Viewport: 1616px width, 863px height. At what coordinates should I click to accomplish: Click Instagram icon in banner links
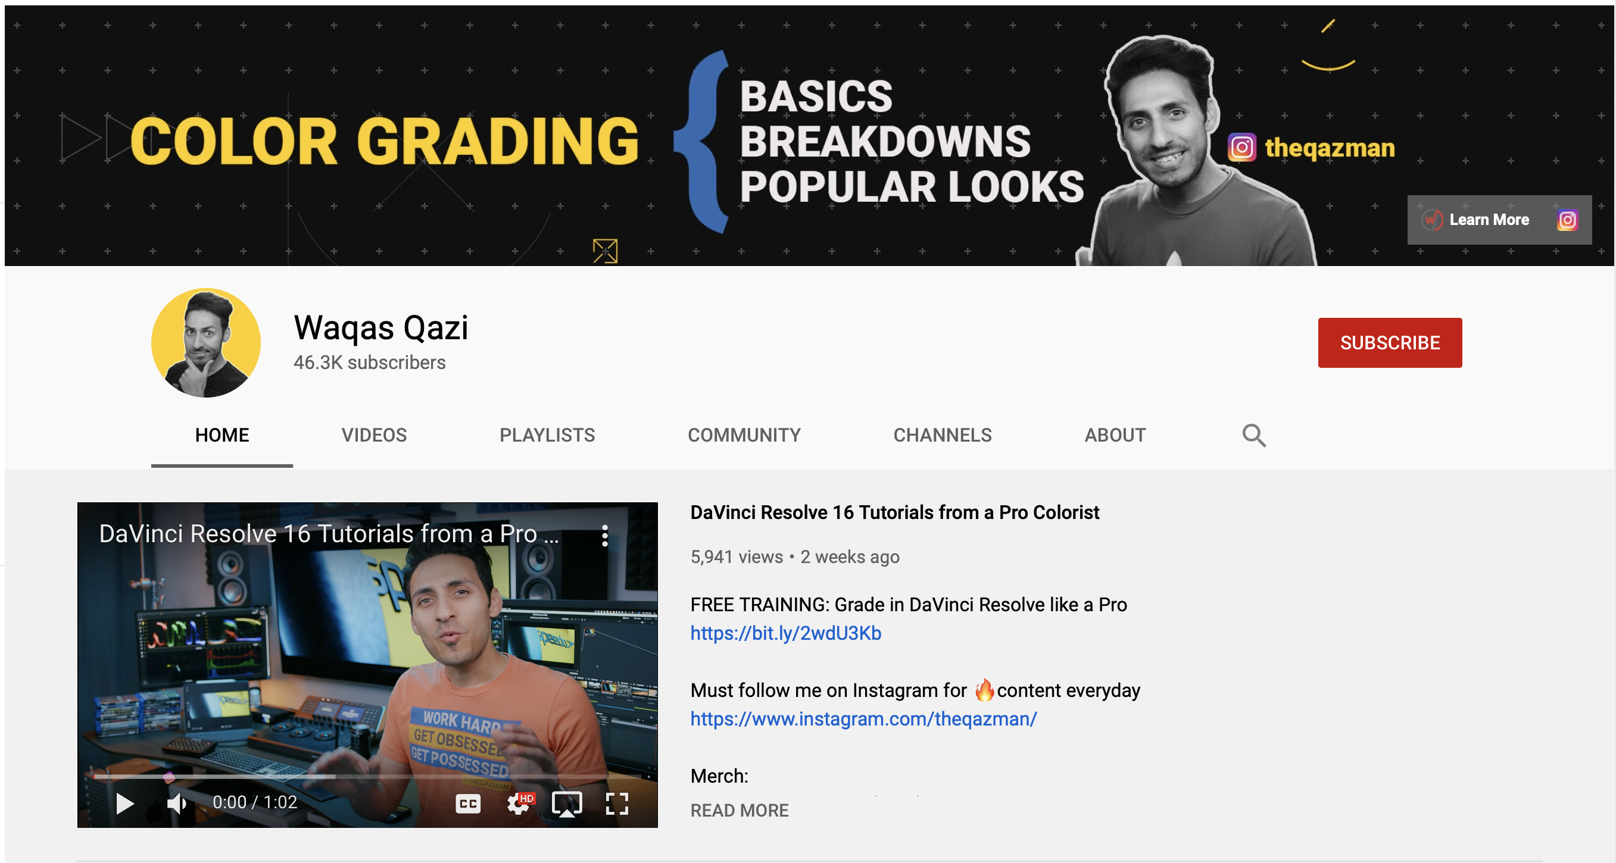(x=1567, y=220)
